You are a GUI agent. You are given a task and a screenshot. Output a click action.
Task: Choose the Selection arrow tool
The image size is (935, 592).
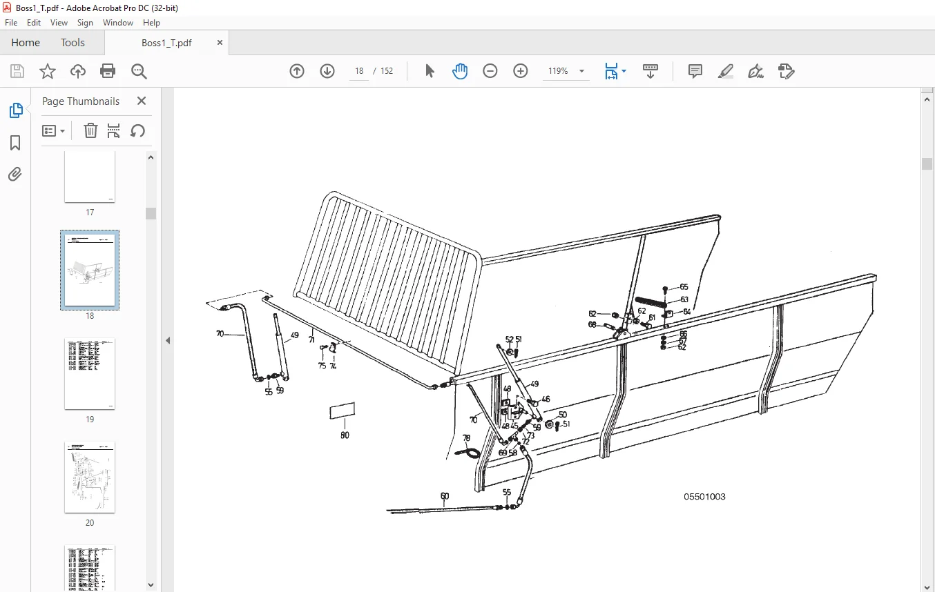tap(430, 71)
